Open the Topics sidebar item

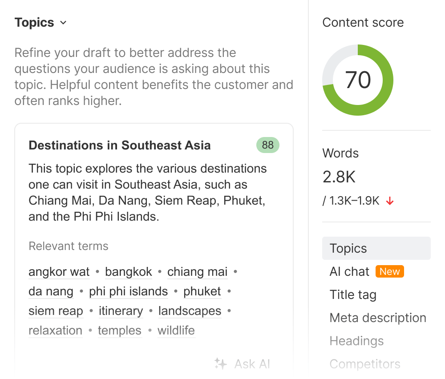pyautogui.click(x=348, y=248)
